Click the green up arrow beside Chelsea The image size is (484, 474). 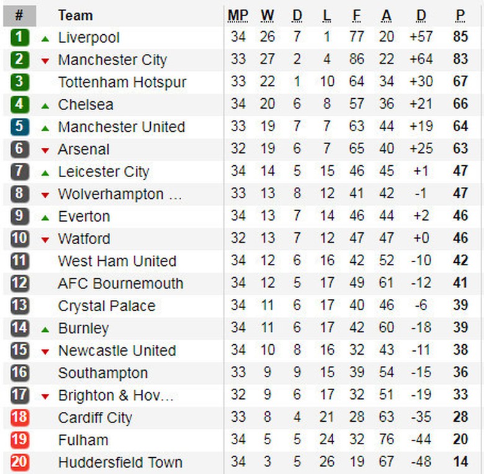pyautogui.click(x=45, y=106)
